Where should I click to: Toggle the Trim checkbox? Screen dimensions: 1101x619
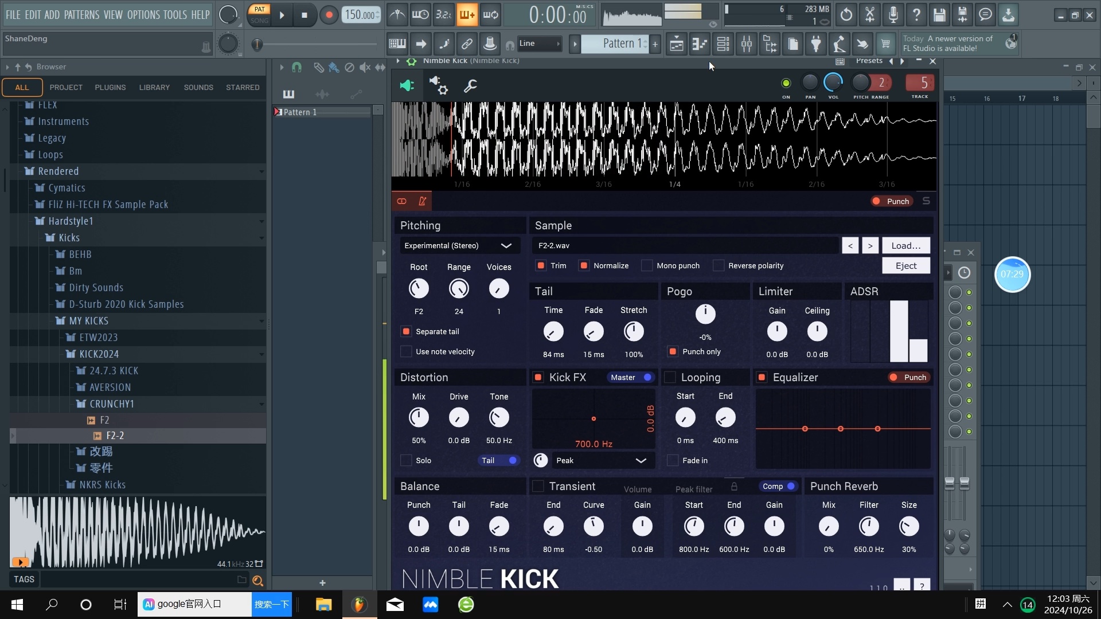tap(540, 265)
